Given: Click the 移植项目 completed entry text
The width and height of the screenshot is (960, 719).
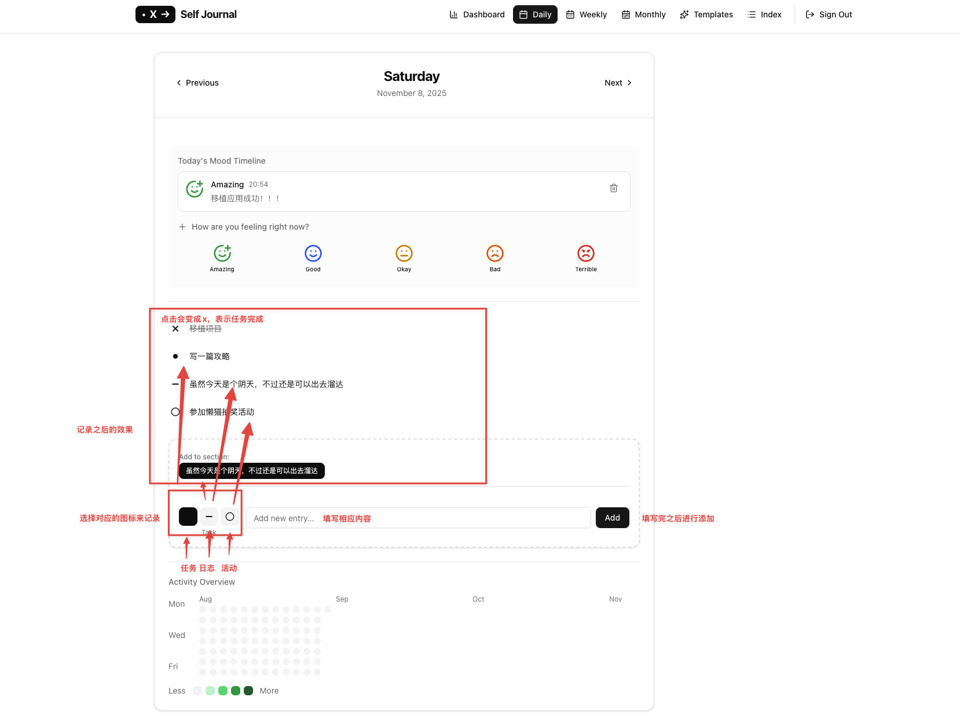Looking at the screenshot, I should 206,329.
